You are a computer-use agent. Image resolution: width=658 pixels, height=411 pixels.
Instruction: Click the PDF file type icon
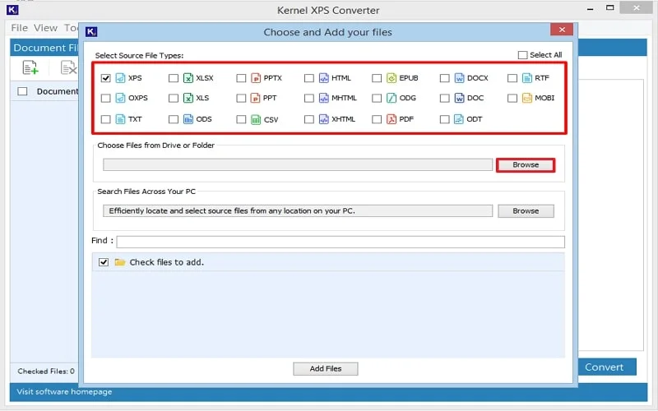click(392, 119)
